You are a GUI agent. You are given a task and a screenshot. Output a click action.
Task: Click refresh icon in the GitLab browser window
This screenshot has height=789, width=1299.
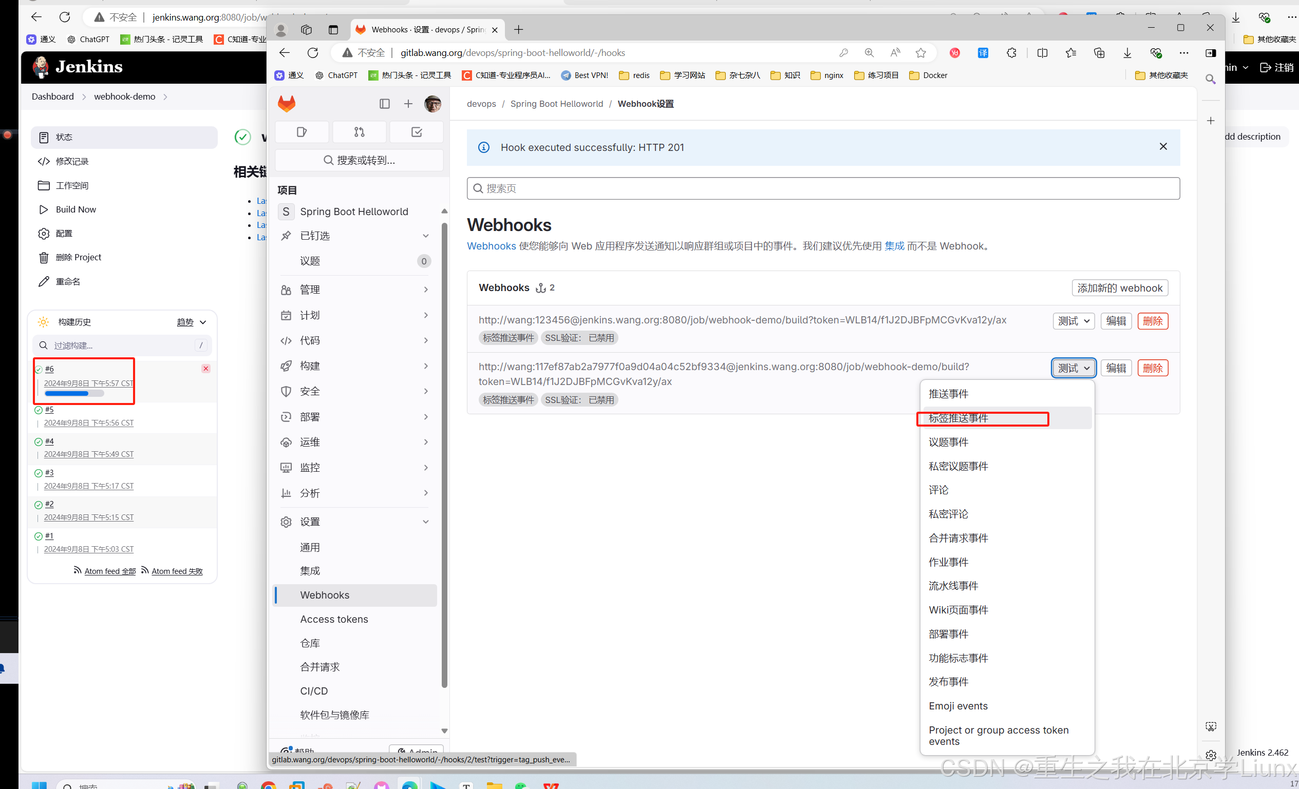click(x=313, y=53)
